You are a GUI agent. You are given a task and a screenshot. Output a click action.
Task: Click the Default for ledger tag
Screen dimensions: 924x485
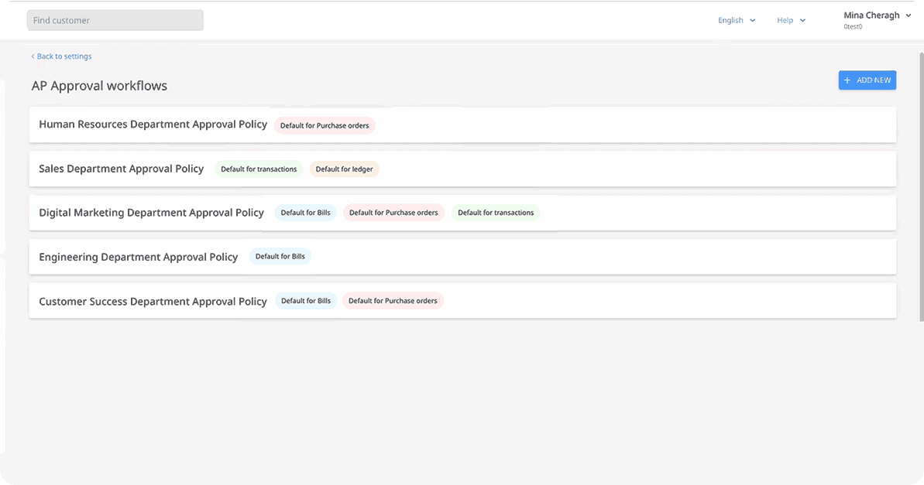(344, 169)
